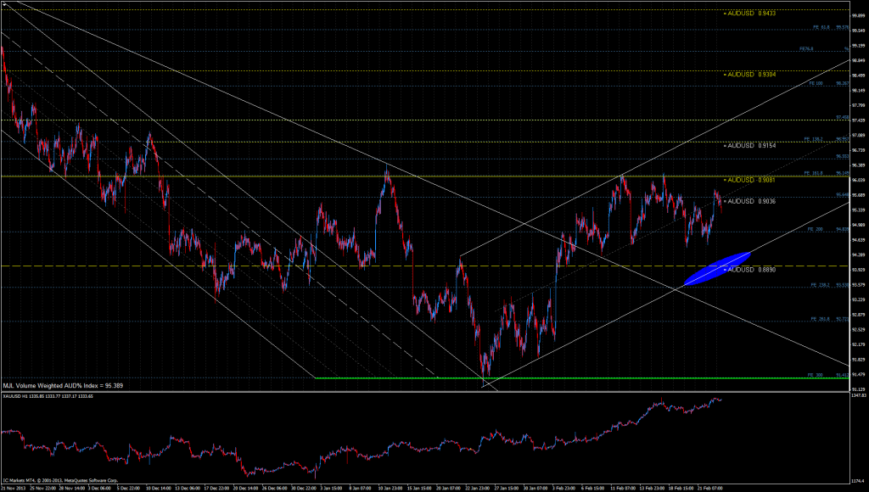Viewport: 869px width, 492px height.
Task: Click the FE 161.8 Fibonacci level label
Action: click(814, 173)
